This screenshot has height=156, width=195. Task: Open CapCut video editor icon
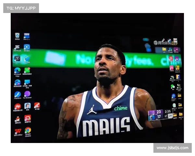(x=17, y=47)
